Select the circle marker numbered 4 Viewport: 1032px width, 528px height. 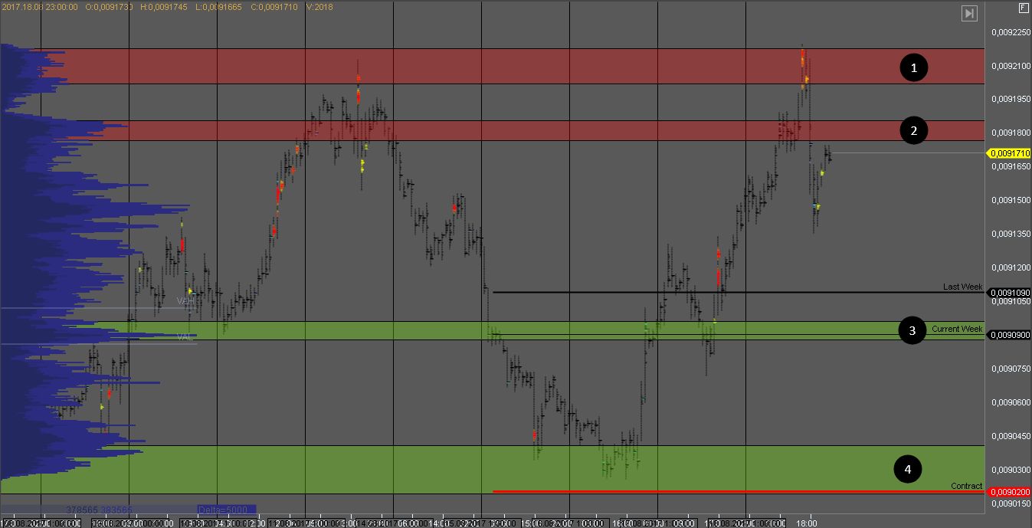(908, 467)
